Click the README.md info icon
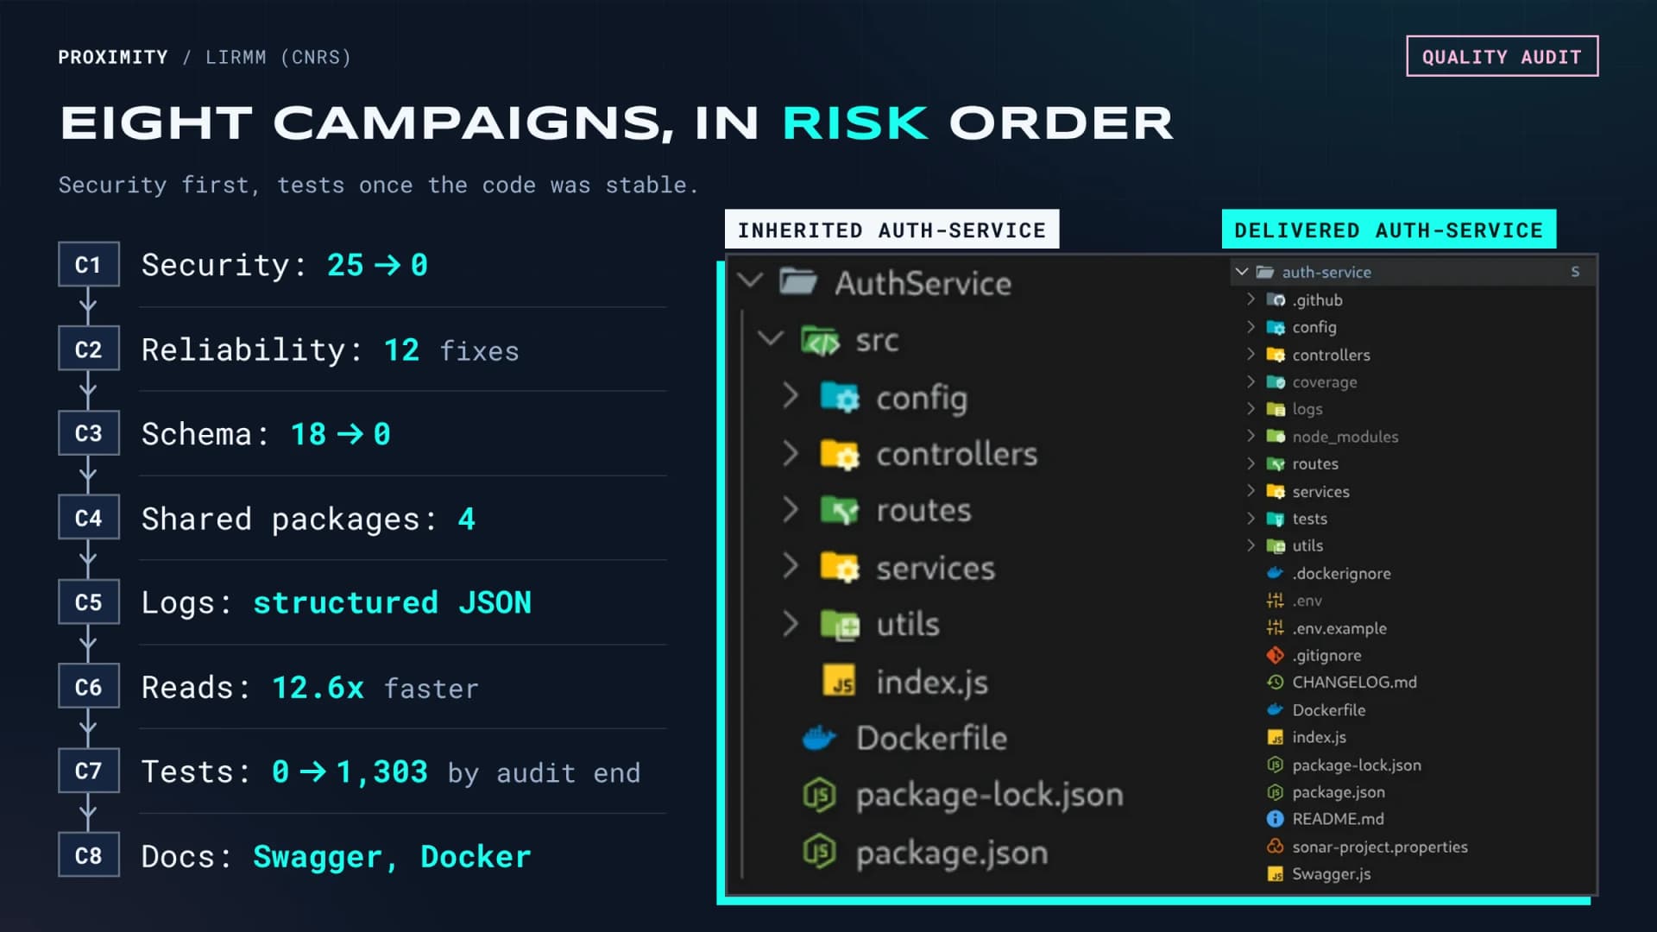1657x932 pixels. tap(1275, 818)
